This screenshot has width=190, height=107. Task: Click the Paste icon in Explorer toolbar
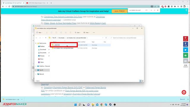(x=56, y=32)
